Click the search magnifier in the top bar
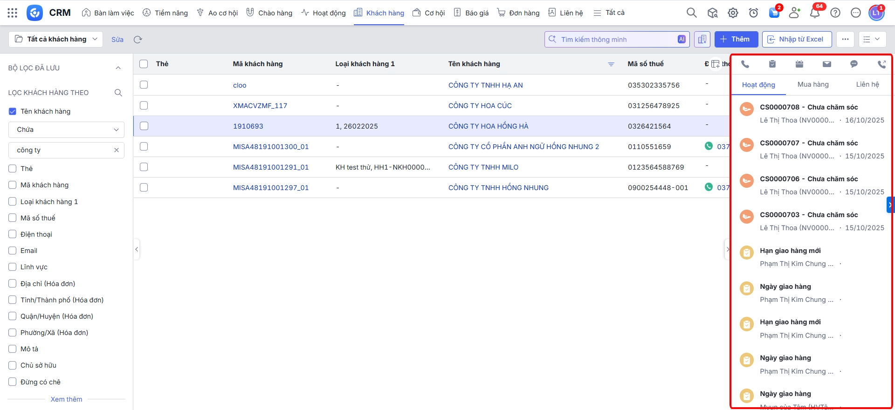 click(x=691, y=13)
